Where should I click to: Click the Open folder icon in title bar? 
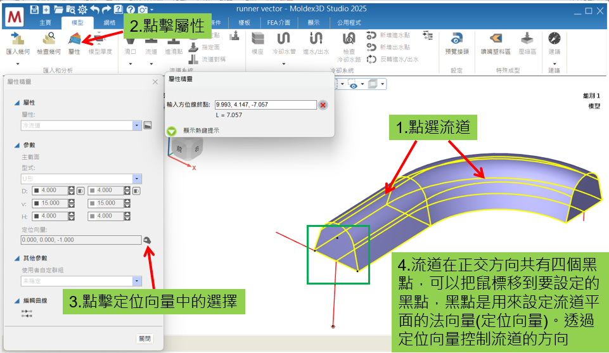pyautogui.click(x=58, y=10)
